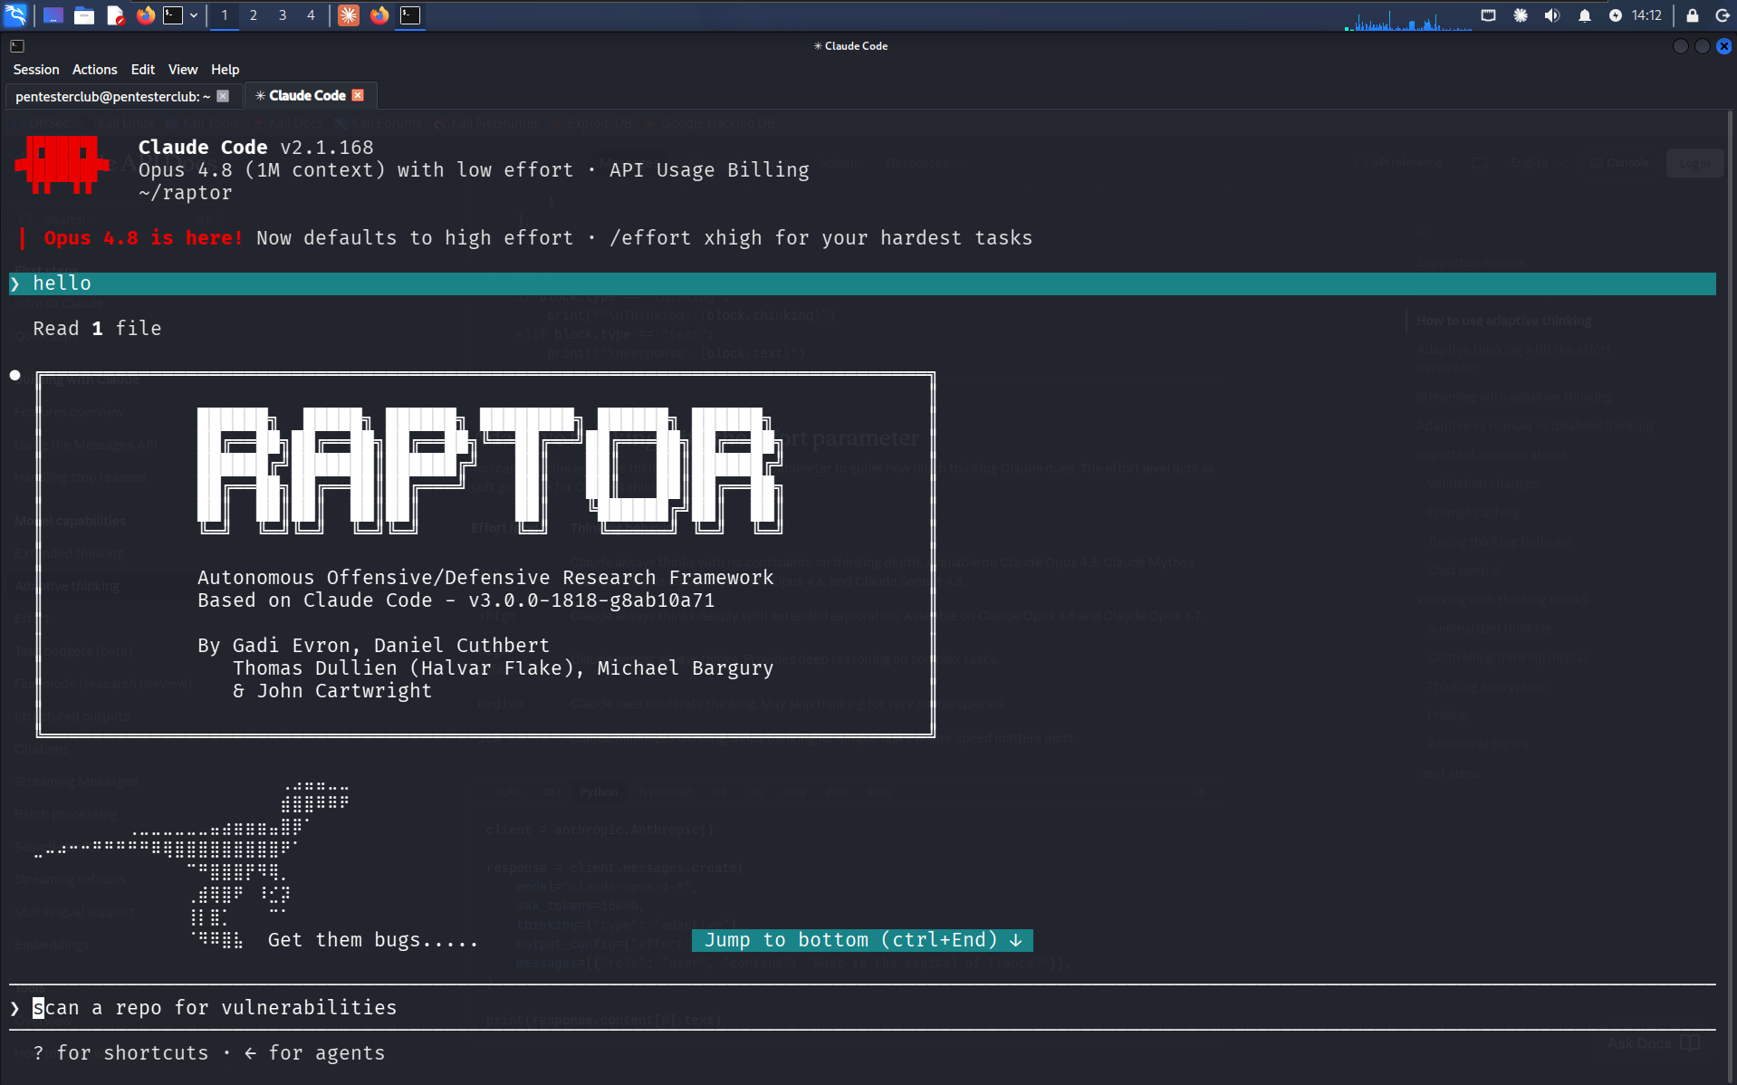Open the terminal emulator launcher icon

click(173, 14)
